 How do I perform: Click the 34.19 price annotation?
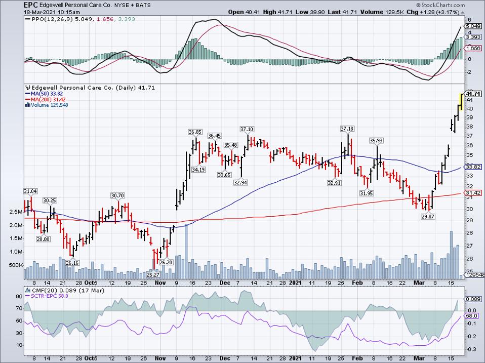[198, 170]
